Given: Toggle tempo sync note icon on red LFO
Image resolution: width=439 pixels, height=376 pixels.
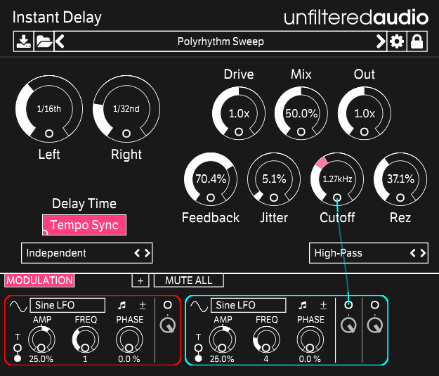Looking at the screenshot, I should (122, 306).
